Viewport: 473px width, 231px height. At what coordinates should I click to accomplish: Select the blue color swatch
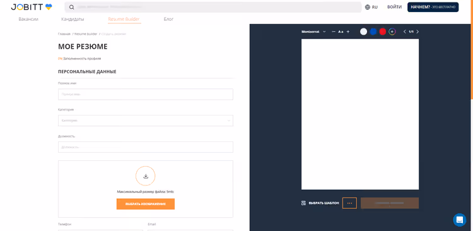coord(373,32)
